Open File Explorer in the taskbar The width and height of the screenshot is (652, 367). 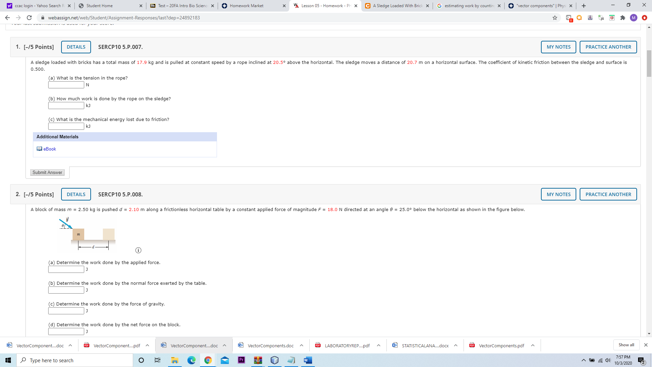175,360
